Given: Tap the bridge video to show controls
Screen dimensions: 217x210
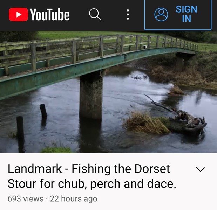Looking at the screenshot, I should click(109, 92).
